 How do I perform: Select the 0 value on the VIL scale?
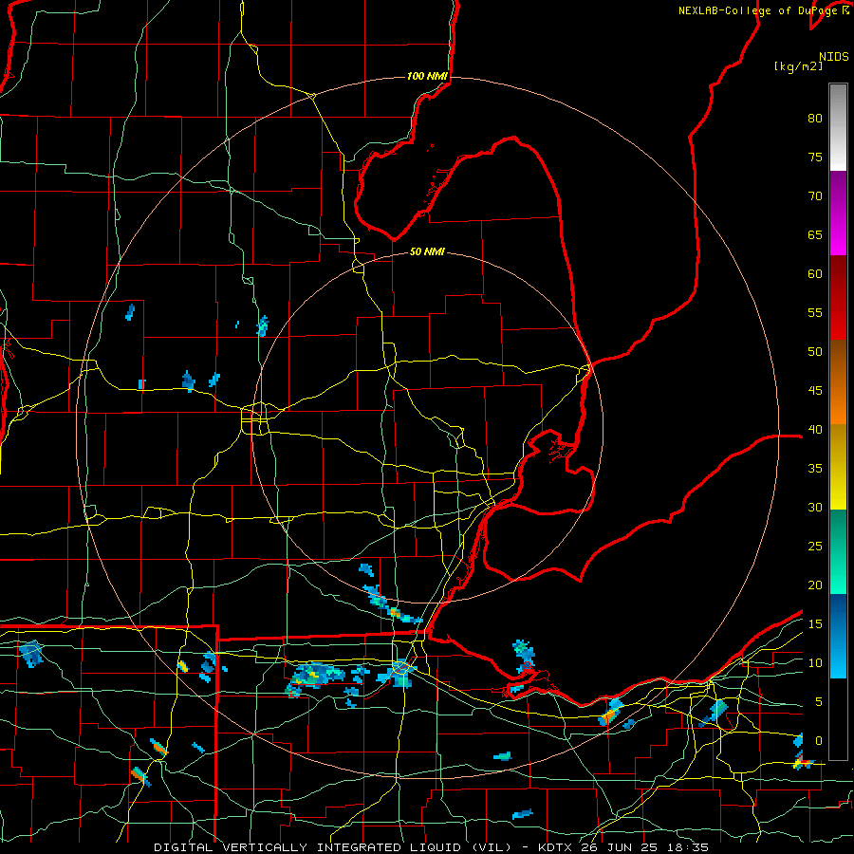click(x=819, y=741)
